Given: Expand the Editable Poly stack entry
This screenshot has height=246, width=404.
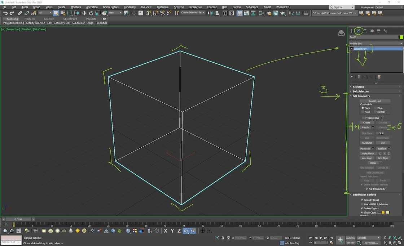Looking at the screenshot, I should (x=351, y=49).
